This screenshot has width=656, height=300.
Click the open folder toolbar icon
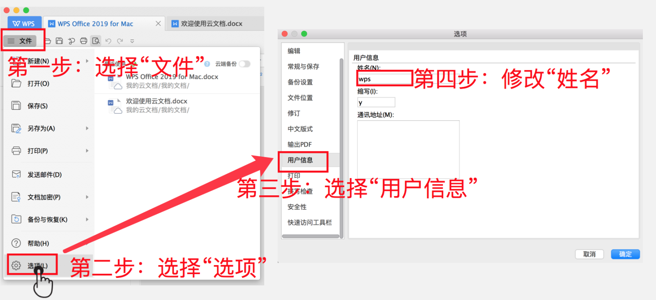pyautogui.click(x=48, y=41)
